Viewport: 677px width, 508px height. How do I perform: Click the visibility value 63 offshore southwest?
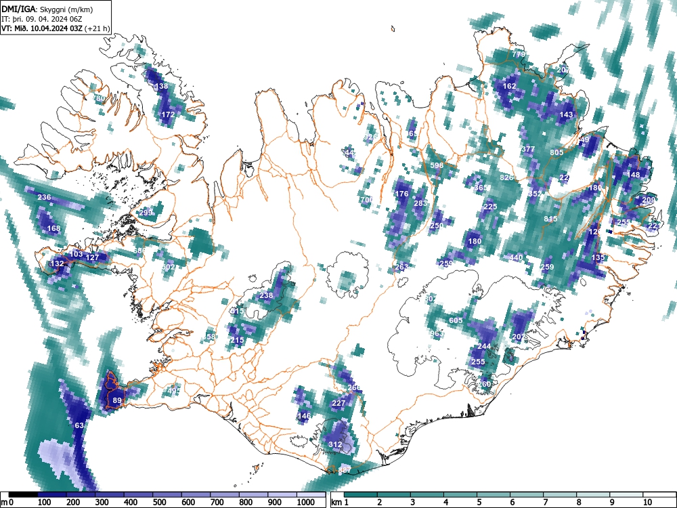[x=79, y=425]
